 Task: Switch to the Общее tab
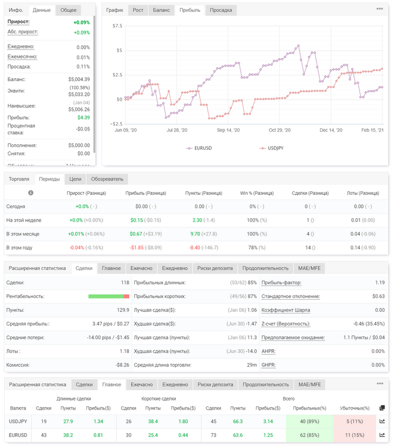point(68,10)
